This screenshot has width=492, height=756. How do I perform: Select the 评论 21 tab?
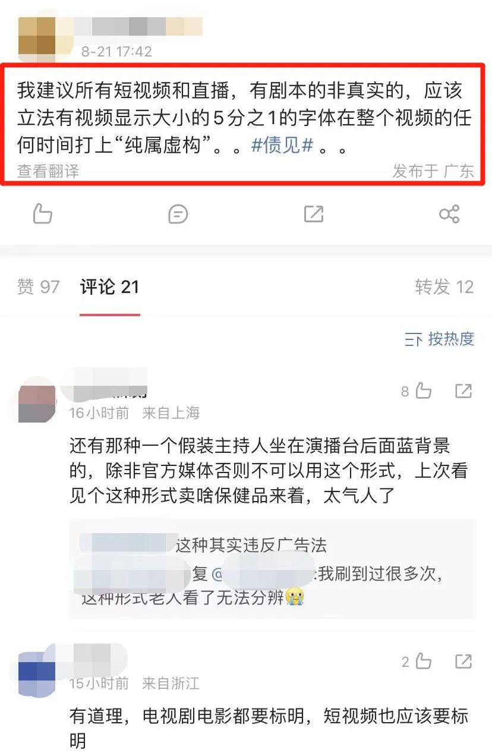(109, 287)
